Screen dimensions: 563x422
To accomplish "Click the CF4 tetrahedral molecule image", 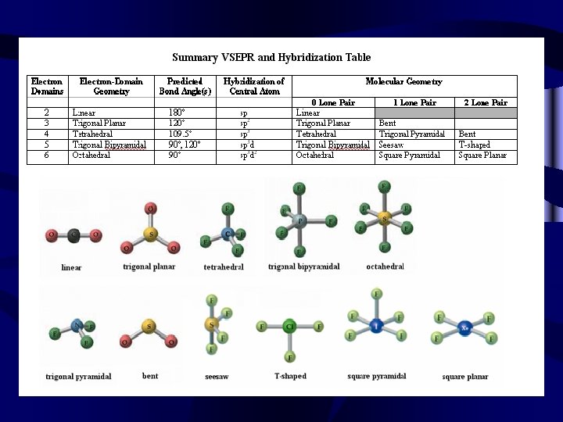I will (x=223, y=230).
